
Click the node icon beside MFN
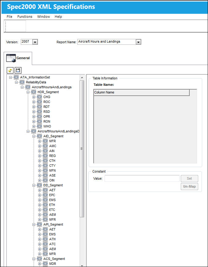pos(45,170)
